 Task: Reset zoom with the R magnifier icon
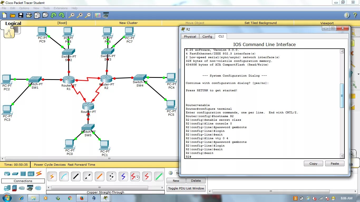80,15
